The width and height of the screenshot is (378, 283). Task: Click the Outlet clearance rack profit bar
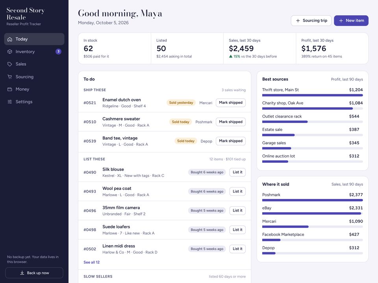click(x=312, y=122)
